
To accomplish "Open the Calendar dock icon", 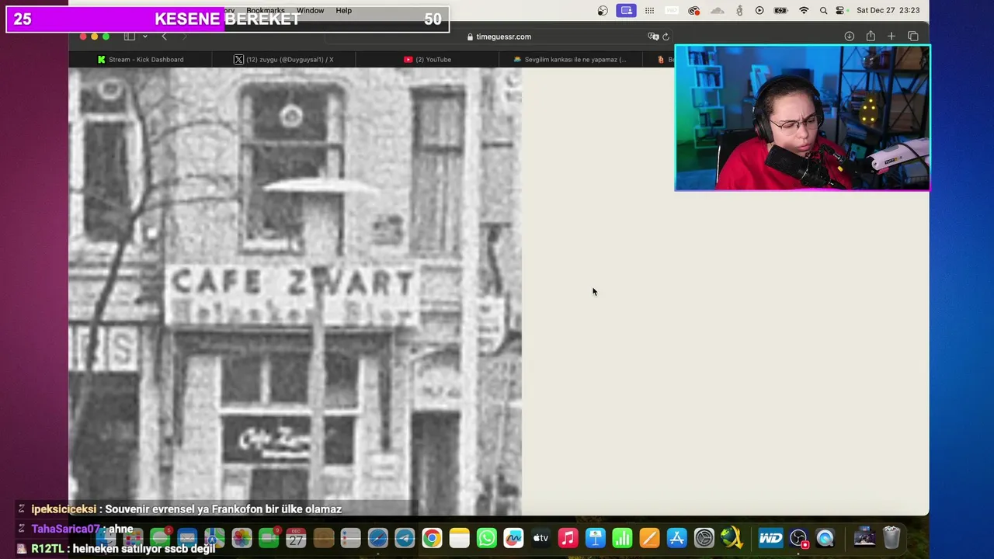I will (x=296, y=538).
